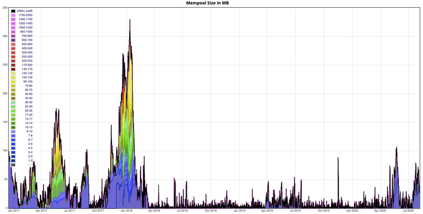
Task: Click the Oct 2017 x-axis label
Action: coord(98,211)
